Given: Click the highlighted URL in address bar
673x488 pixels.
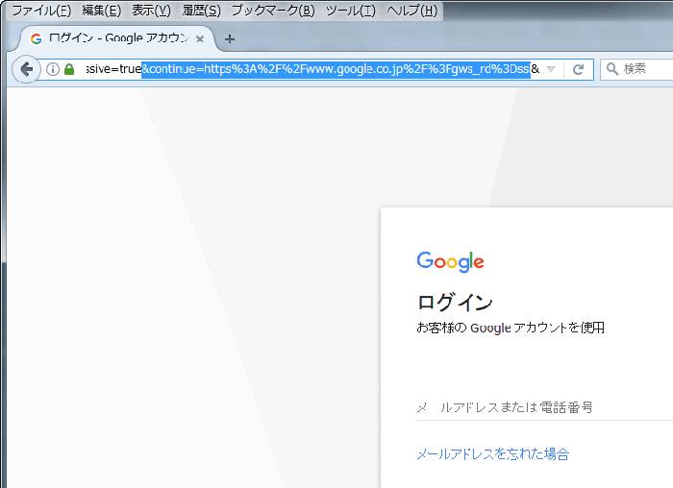Looking at the screenshot, I should (x=336, y=69).
